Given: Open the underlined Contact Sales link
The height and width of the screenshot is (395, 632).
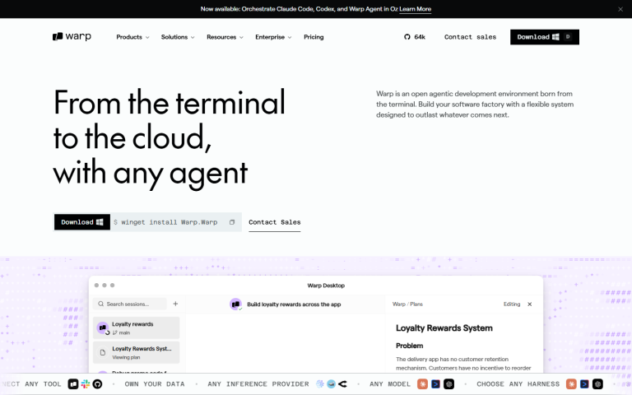Looking at the screenshot, I should (x=275, y=222).
